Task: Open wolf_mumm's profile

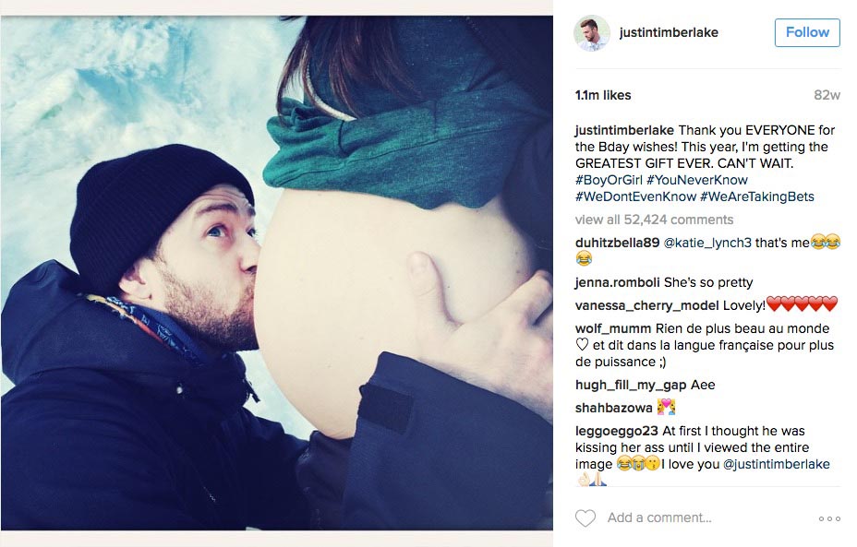Action: [612, 328]
